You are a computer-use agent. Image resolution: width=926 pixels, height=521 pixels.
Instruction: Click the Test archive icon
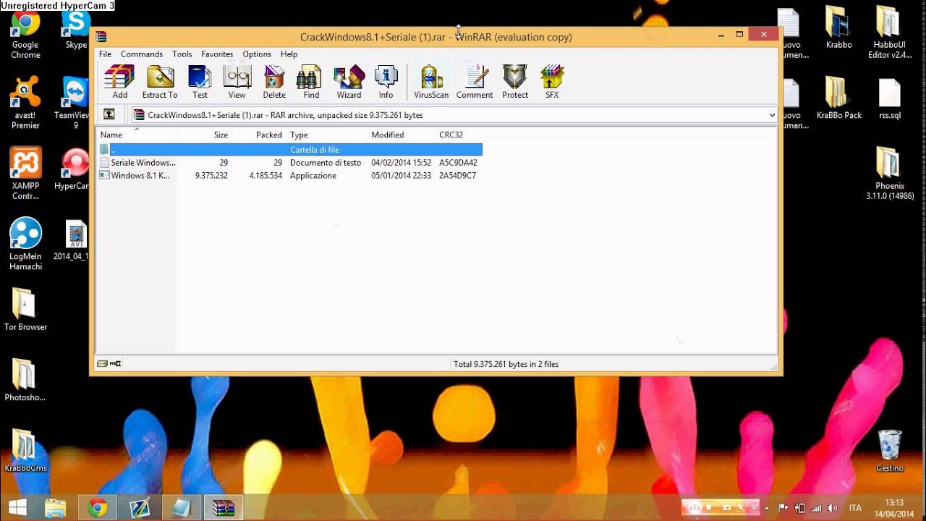tap(200, 82)
